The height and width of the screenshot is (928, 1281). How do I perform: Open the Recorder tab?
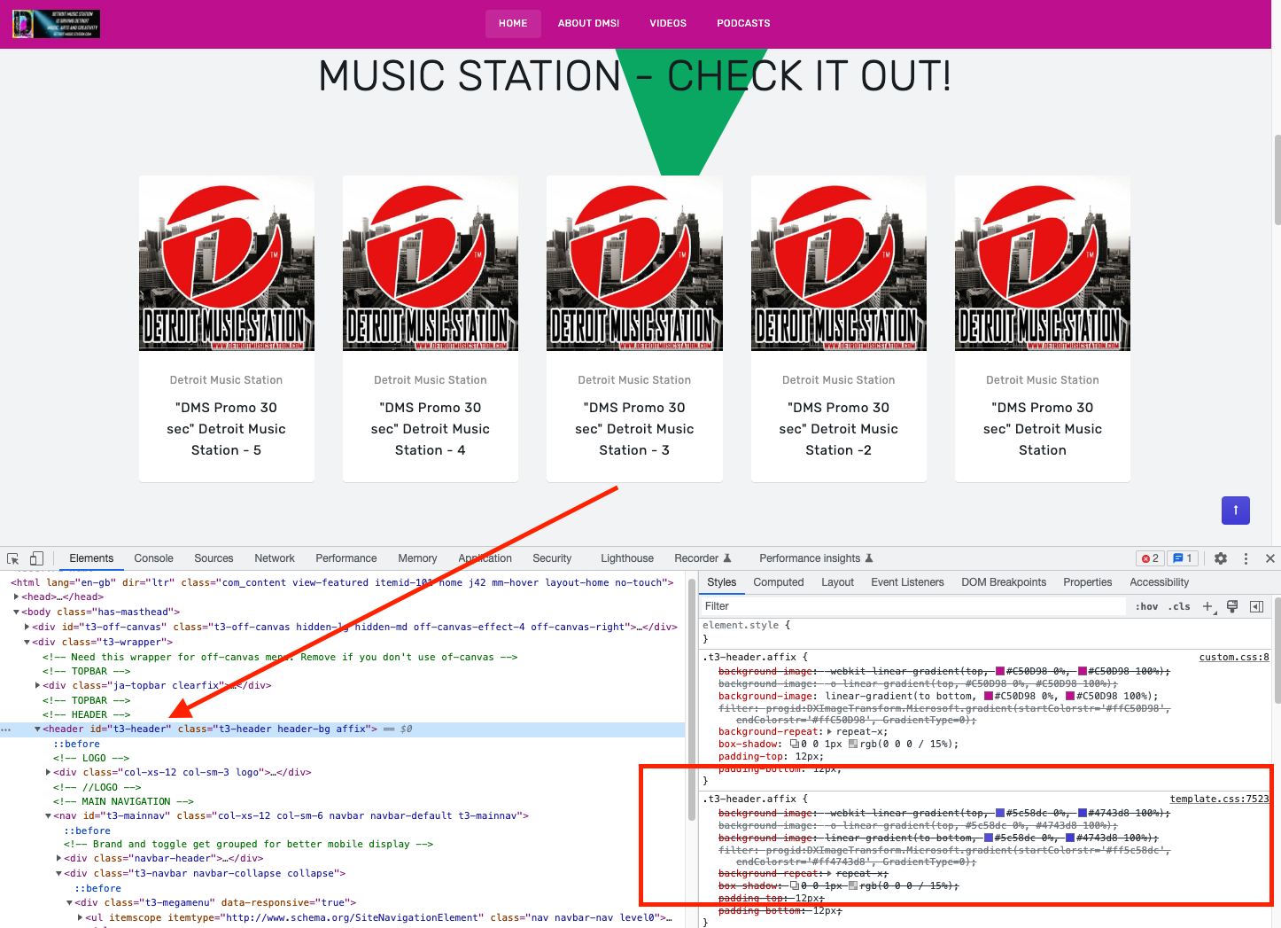[x=703, y=558]
